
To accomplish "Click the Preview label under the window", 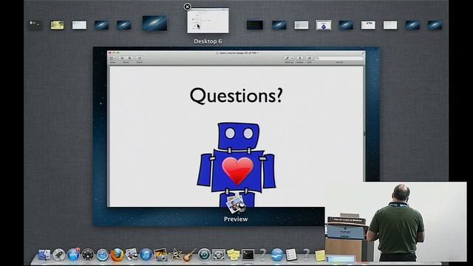I will tap(236, 219).
